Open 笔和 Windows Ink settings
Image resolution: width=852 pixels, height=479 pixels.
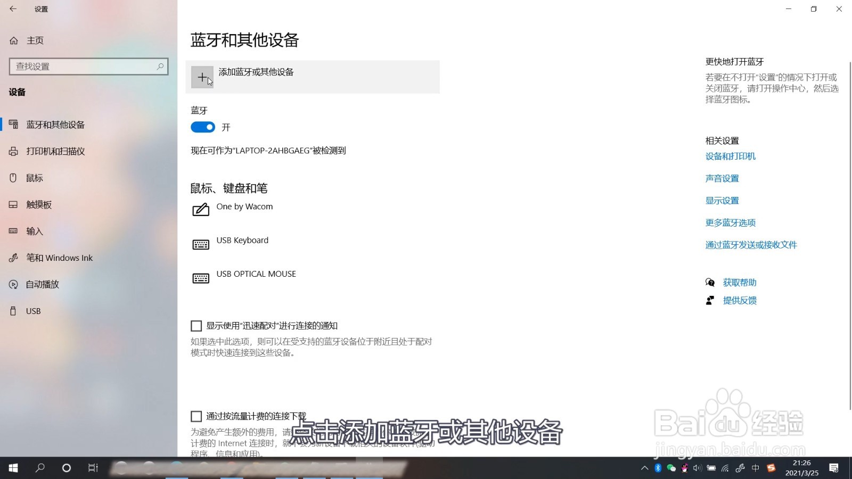[x=59, y=258]
